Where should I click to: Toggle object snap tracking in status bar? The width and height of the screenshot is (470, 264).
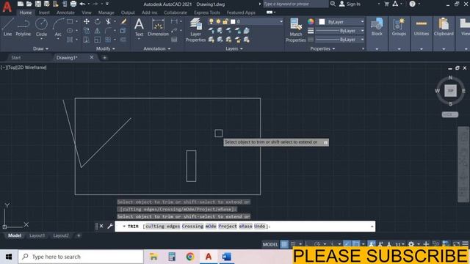[347, 244]
